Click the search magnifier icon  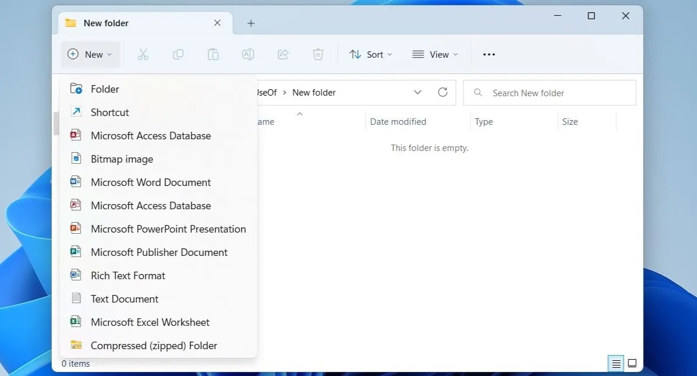477,92
